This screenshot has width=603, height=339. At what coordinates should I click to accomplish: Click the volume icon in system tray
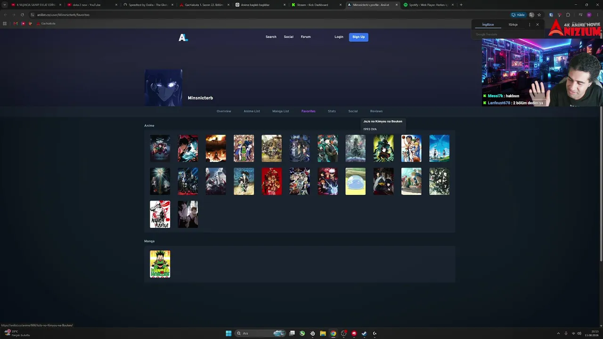579,333
